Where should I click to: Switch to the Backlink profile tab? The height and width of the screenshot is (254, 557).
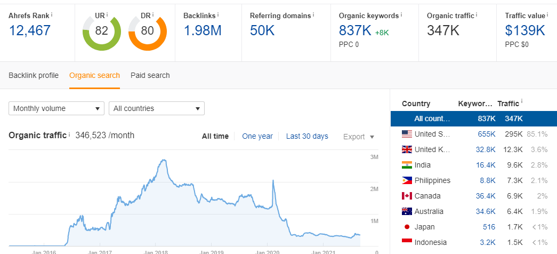coord(34,75)
